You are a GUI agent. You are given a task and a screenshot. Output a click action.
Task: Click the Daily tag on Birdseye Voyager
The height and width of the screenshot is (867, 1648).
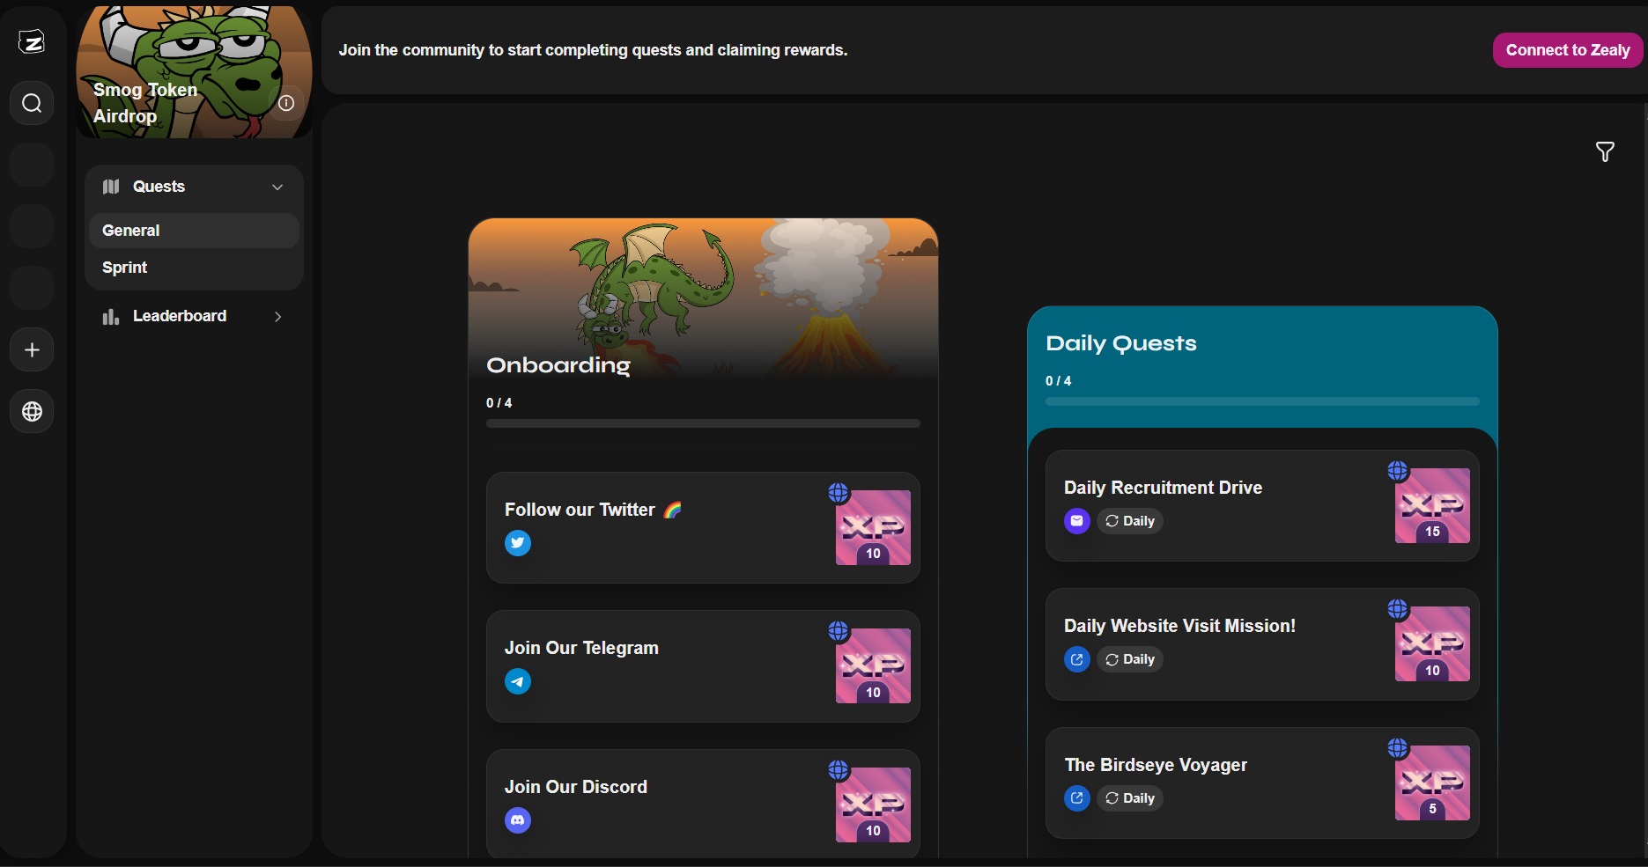[x=1130, y=798]
